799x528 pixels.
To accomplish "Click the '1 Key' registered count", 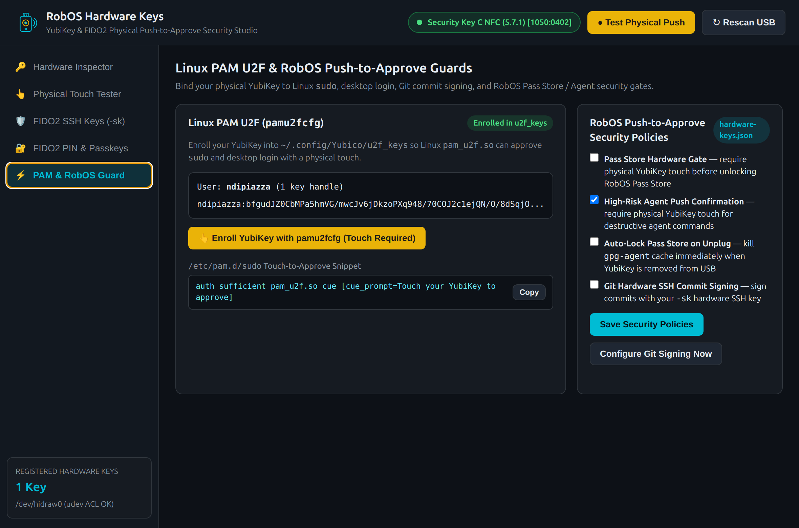I will 31,487.
